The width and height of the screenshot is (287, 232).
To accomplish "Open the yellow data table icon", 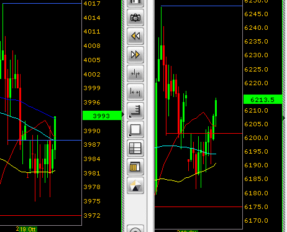I will [x=135, y=167].
